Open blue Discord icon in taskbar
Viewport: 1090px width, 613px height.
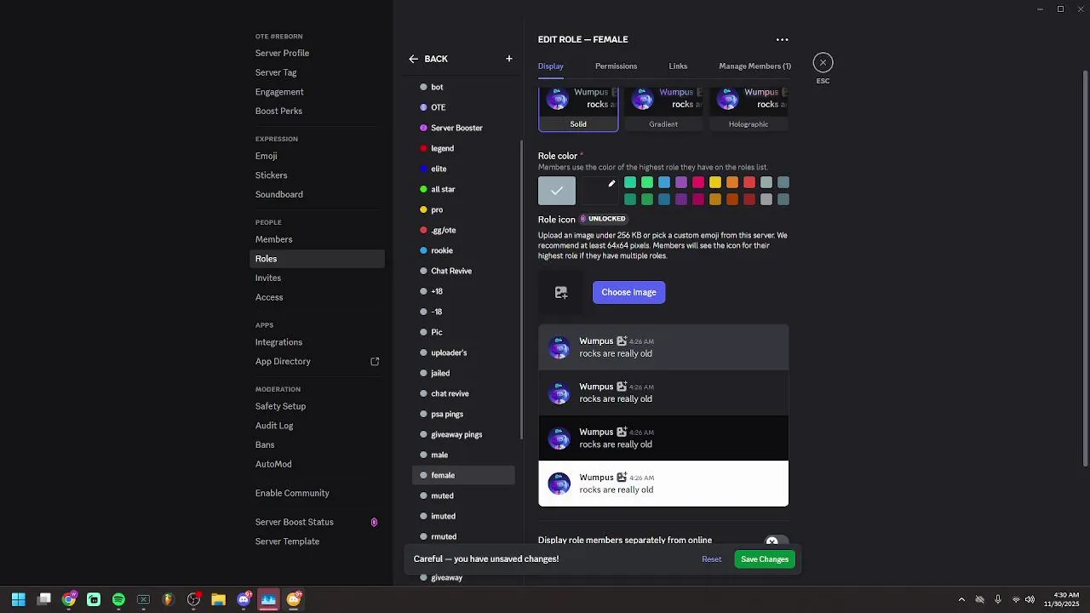coord(244,599)
